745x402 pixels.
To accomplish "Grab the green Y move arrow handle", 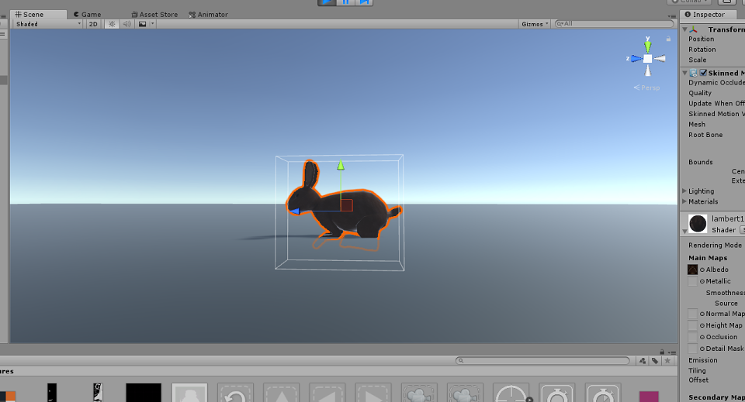I will (341, 165).
